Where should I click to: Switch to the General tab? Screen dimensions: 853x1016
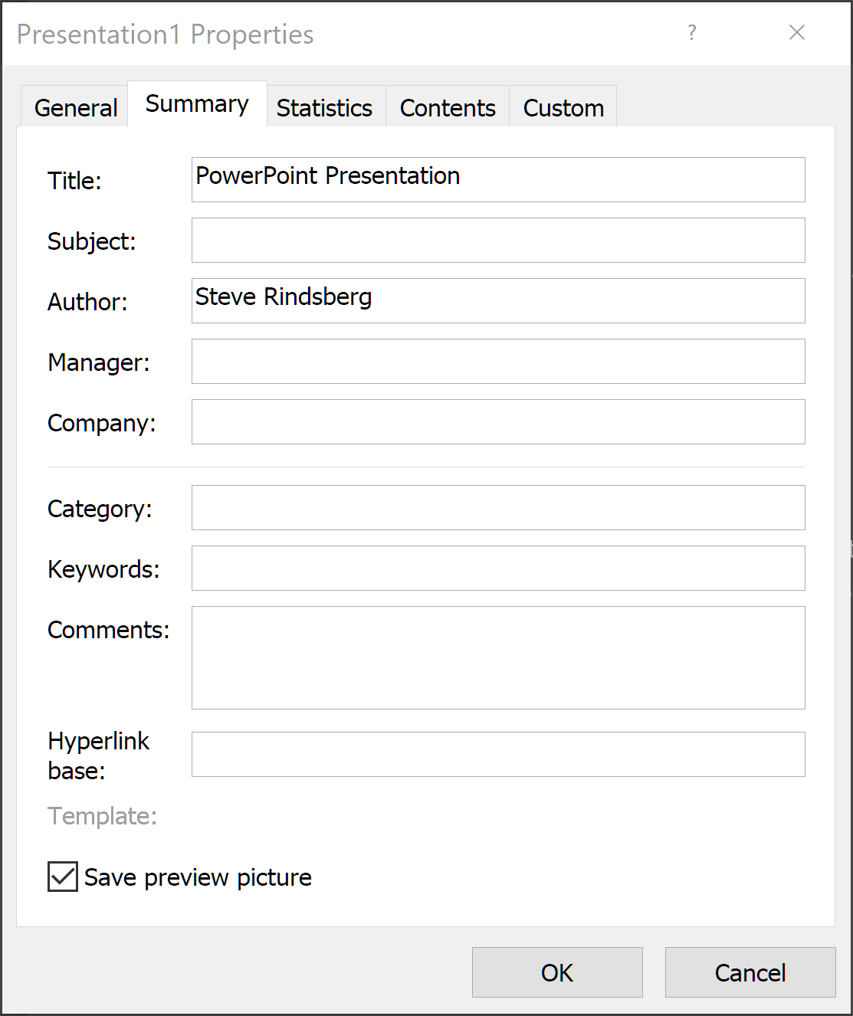click(x=75, y=107)
